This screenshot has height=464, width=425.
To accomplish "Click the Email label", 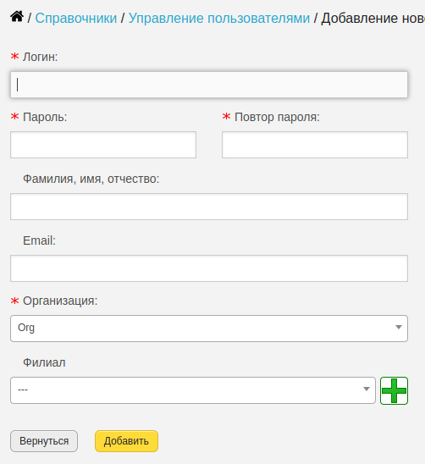I will (39, 240).
